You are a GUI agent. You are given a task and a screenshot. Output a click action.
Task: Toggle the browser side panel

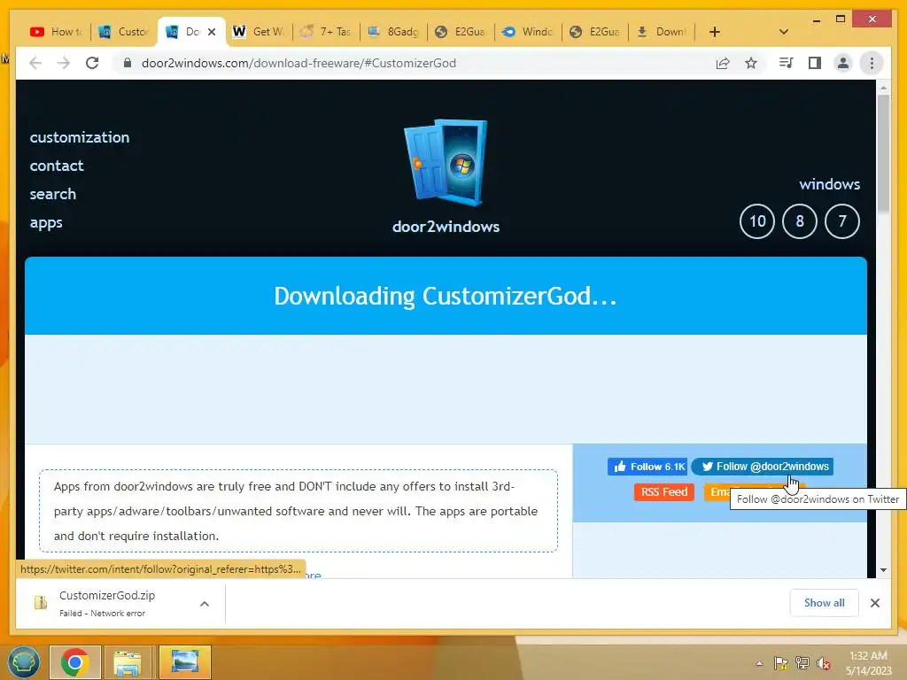(x=815, y=63)
